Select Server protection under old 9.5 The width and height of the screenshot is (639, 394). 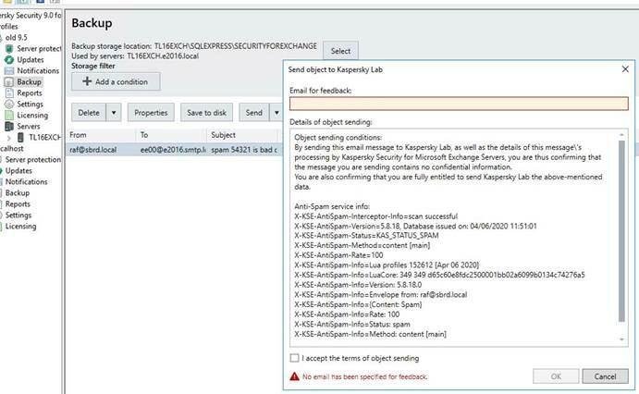click(39, 48)
